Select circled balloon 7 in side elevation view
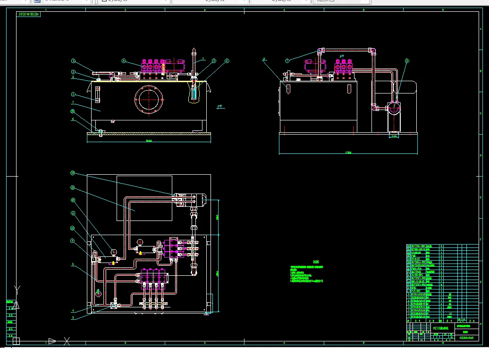 [x=287, y=61]
